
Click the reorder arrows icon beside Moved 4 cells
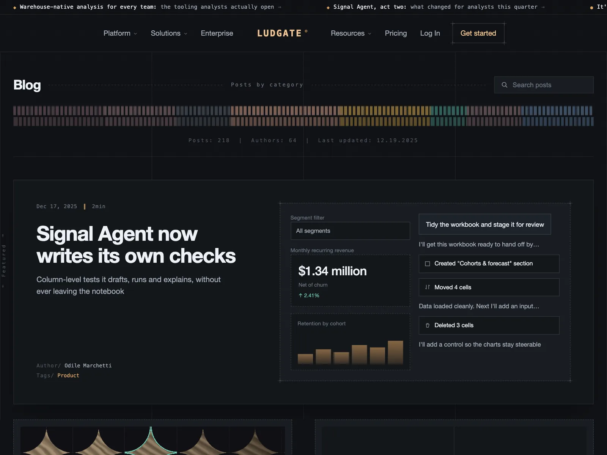(x=428, y=287)
